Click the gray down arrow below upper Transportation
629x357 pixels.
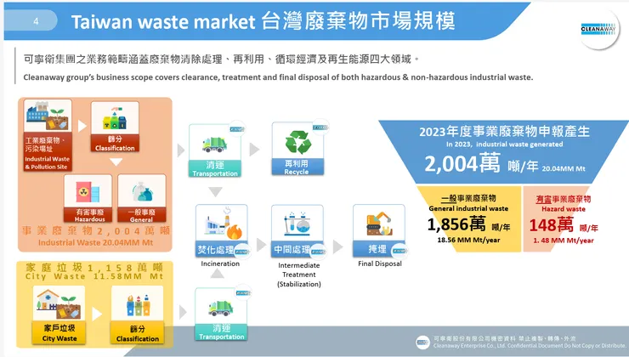(x=215, y=191)
